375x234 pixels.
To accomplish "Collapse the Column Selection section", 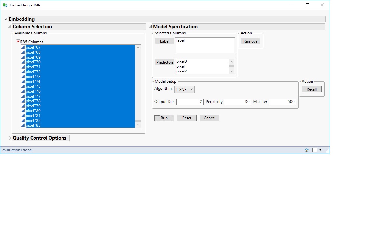I will click(10, 26).
